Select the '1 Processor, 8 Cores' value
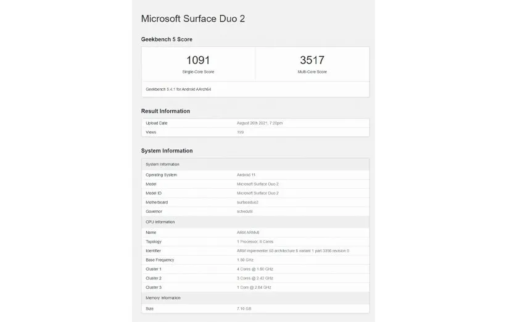The image size is (507, 322). pyautogui.click(x=255, y=242)
